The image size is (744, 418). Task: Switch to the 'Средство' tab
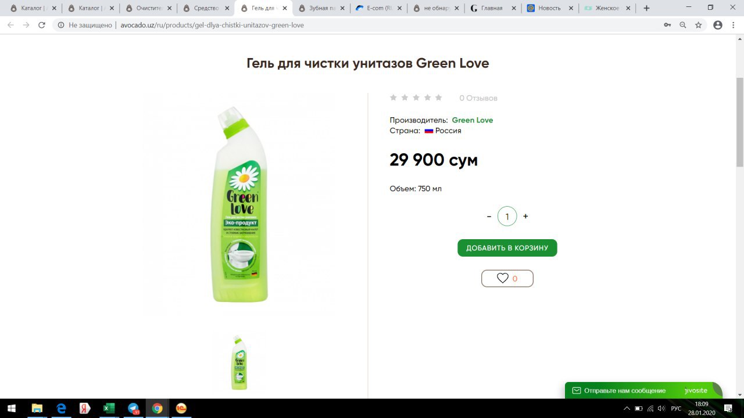(x=201, y=8)
